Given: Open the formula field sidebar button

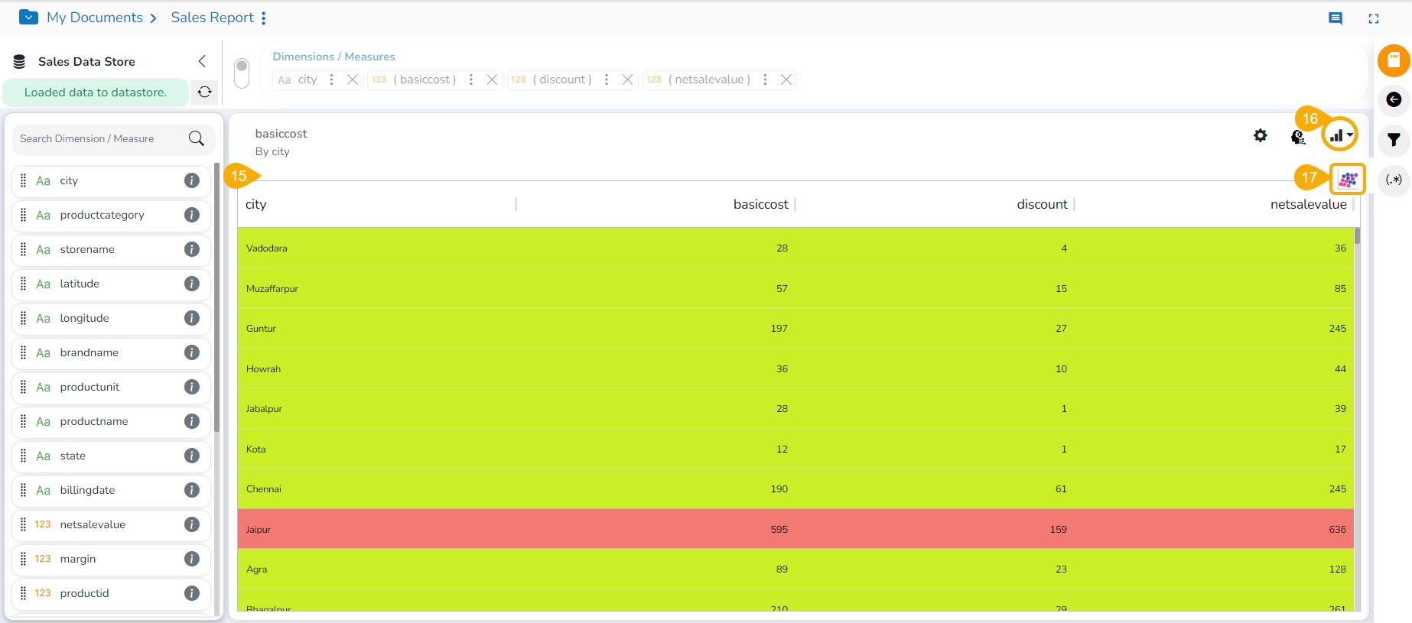Looking at the screenshot, I should (x=1394, y=180).
